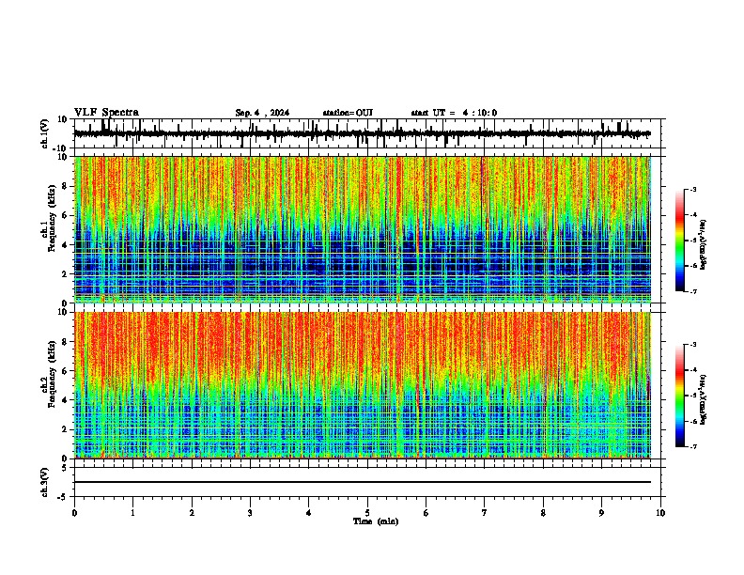Click the "-5" tick on ch.1 colorbar

(x=692, y=241)
